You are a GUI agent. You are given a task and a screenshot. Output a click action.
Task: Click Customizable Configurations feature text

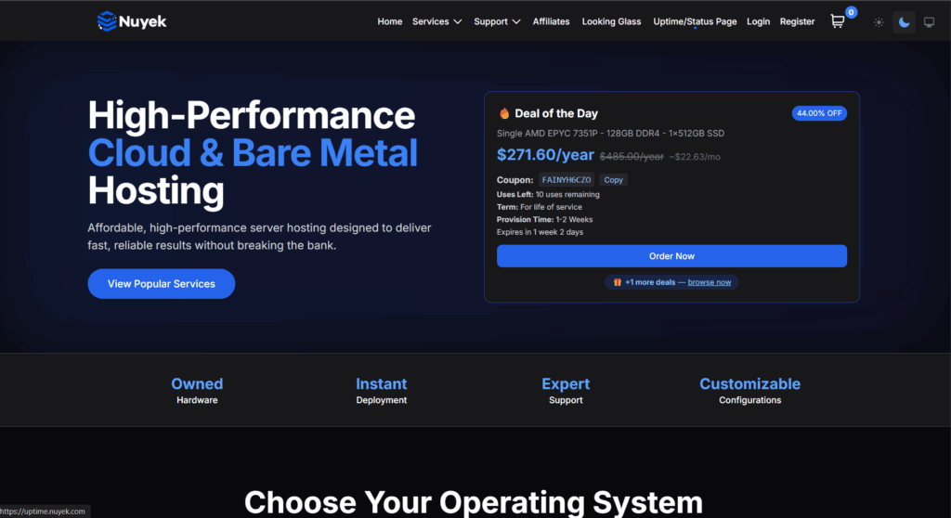coord(749,391)
